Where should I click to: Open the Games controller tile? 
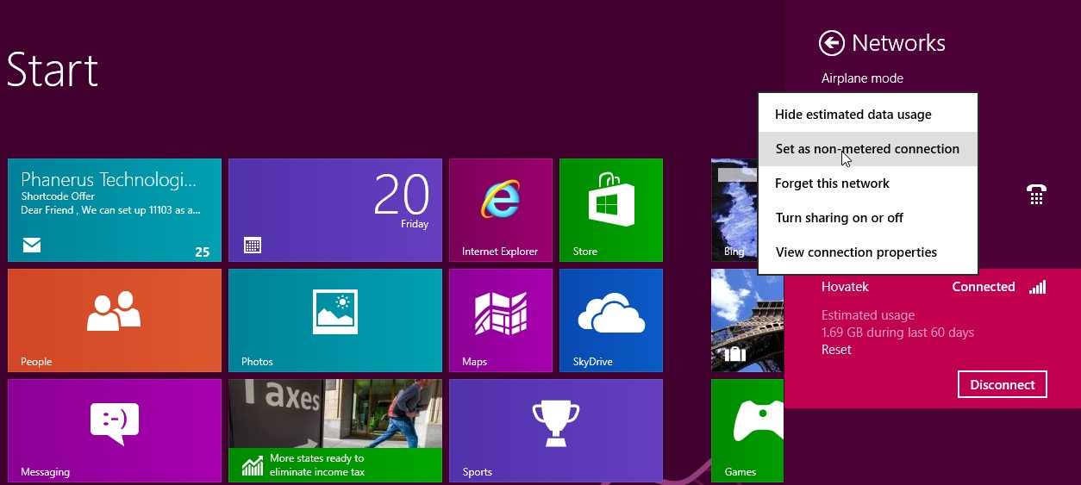pyautogui.click(x=747, y=431)
